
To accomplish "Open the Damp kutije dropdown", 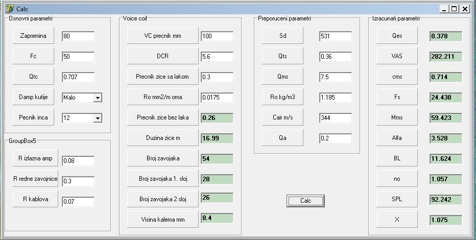I will click(x=98, y=98).
